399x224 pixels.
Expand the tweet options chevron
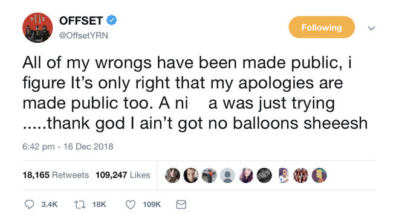point(372,28)
